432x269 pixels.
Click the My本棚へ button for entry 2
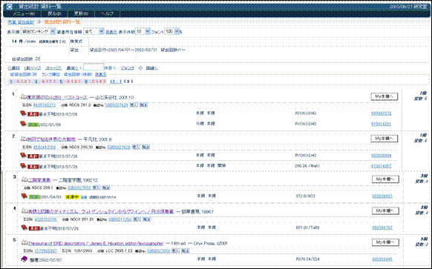coord(384,139)
